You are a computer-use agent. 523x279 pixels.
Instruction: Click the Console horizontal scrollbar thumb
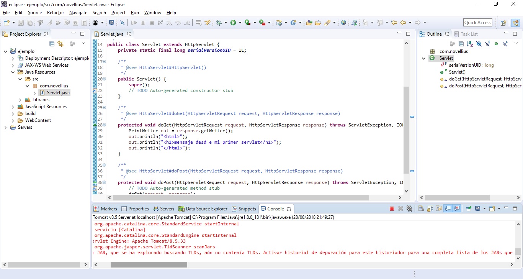[x=149, y=265]
